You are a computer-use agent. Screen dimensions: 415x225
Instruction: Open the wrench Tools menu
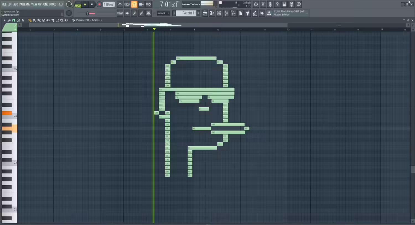coord(9,20)
